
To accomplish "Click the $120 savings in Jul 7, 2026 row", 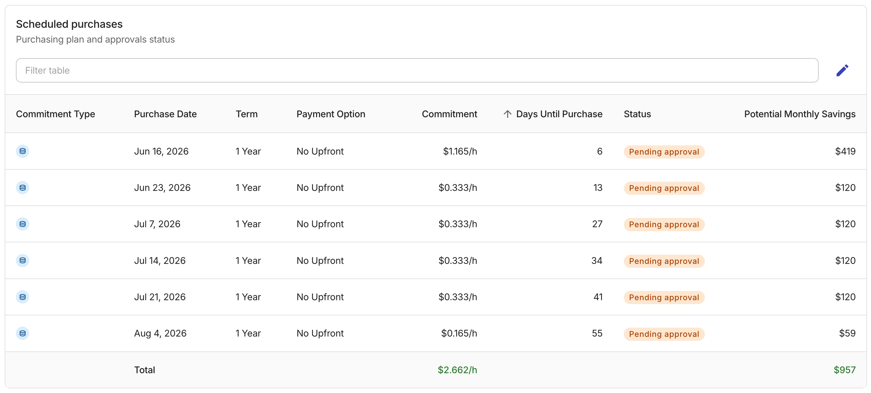I will [845, 224].
